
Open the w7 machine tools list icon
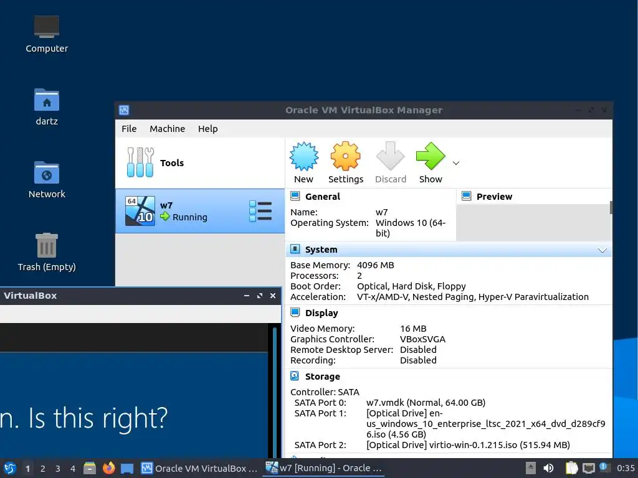point(260,211)
